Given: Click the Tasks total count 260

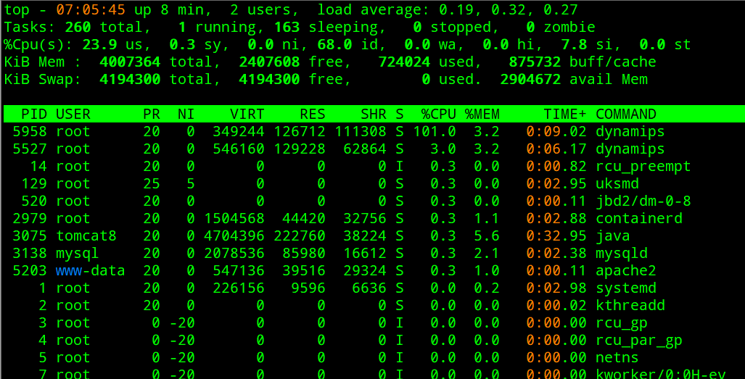Looking at the screenshot, I should [x=78, y=27].
